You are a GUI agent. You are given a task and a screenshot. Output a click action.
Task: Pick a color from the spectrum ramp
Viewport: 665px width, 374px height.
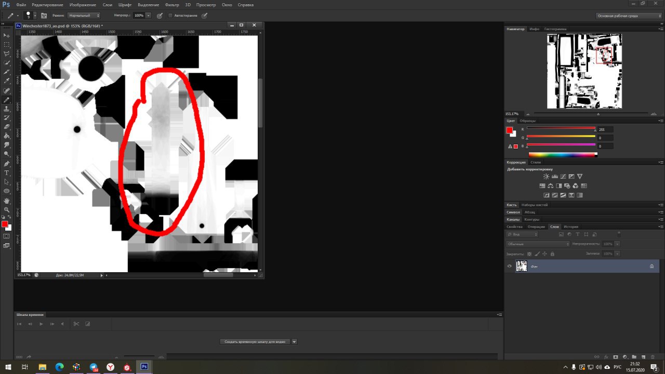click(x=563, y=154)
